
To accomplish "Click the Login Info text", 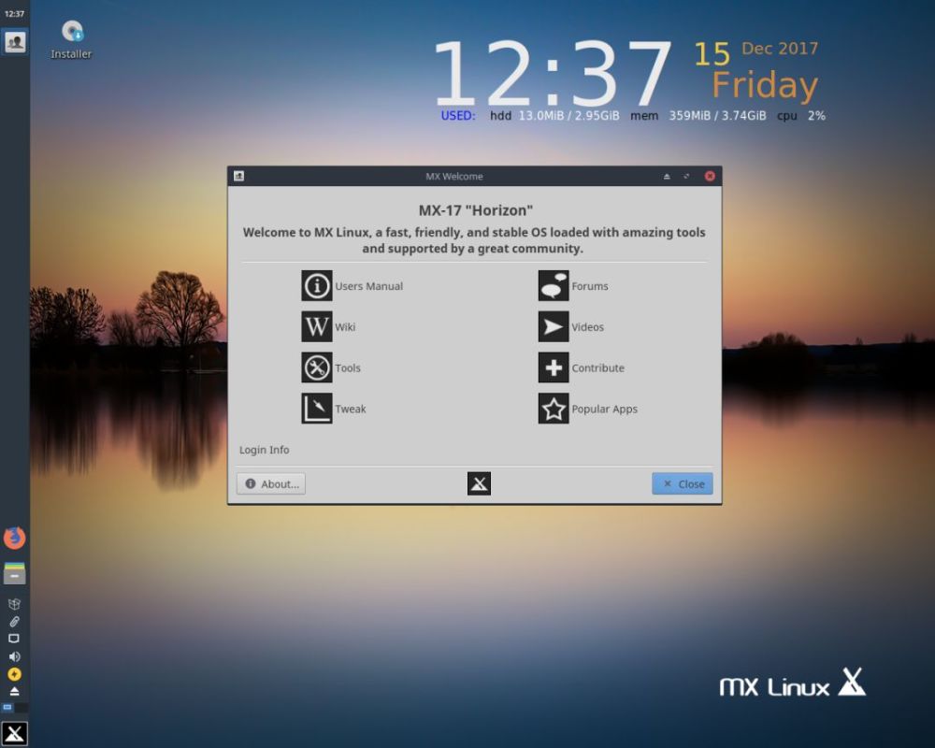I will pos(265,450).
